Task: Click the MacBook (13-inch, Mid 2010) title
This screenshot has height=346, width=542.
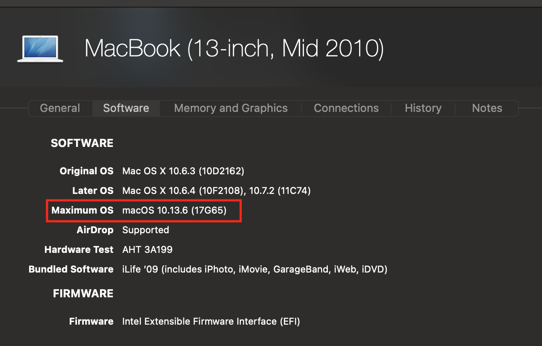Action: coord(234,48)
